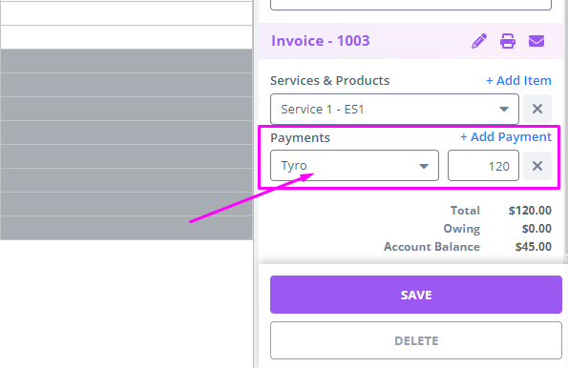This screenshot has width=568, height=368.
Task: Print Invoice 1003 using the printer icon
Action: point(508,41)
